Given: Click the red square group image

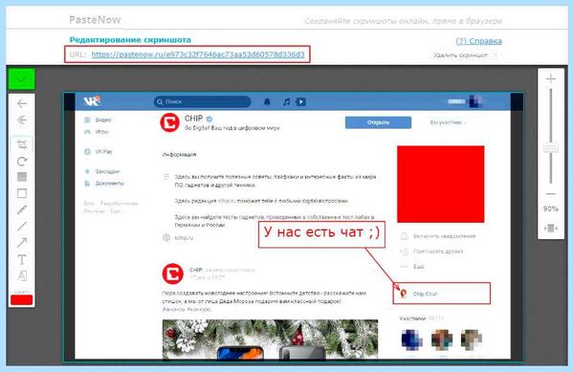Looking at the screenshot, I should 441,184.
